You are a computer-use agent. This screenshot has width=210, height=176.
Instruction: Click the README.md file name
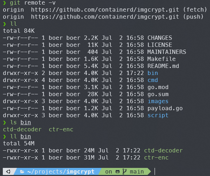pyautogui.click(x=163, y=66)
